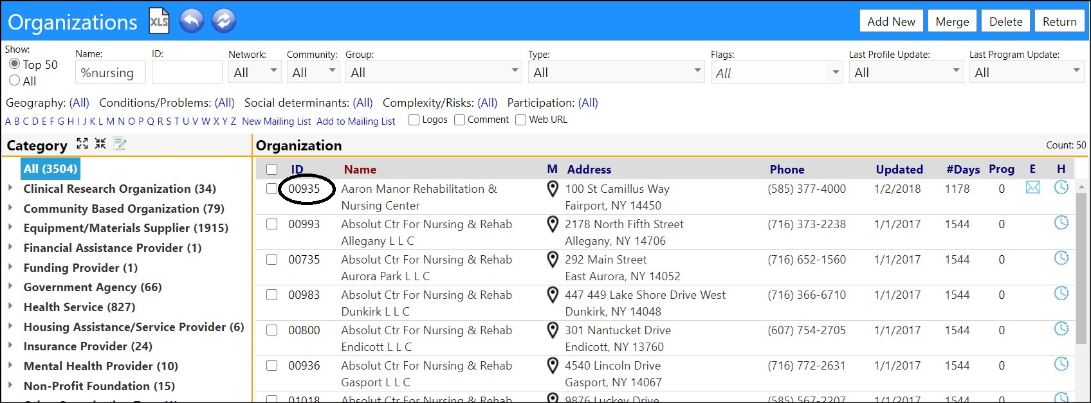Viewport: 1091px width, 403px height.
Task: Open history clock for ID 00993
Action: click(x=1061, y=222)
